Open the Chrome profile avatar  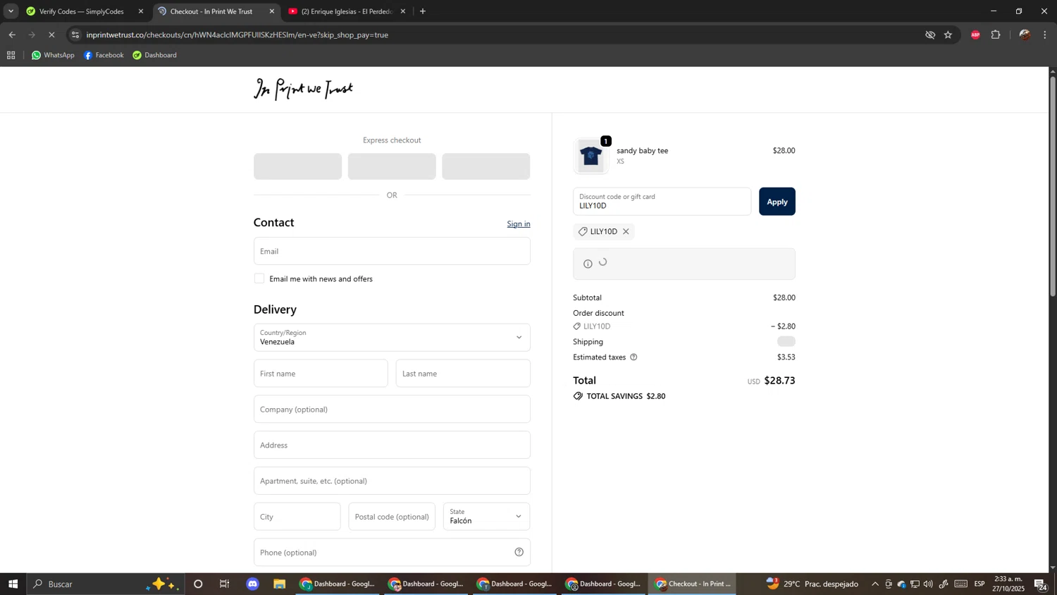1025,35
